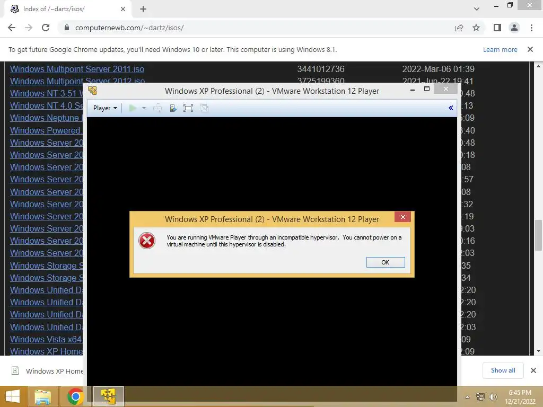Click OK in the VMware error dialog
The width and height of the screenshot is (543, 407).
pyautogui.click(x=386, y=262)
